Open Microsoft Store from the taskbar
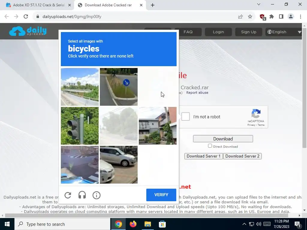The image size is (307, 230). tap(162, 224)
